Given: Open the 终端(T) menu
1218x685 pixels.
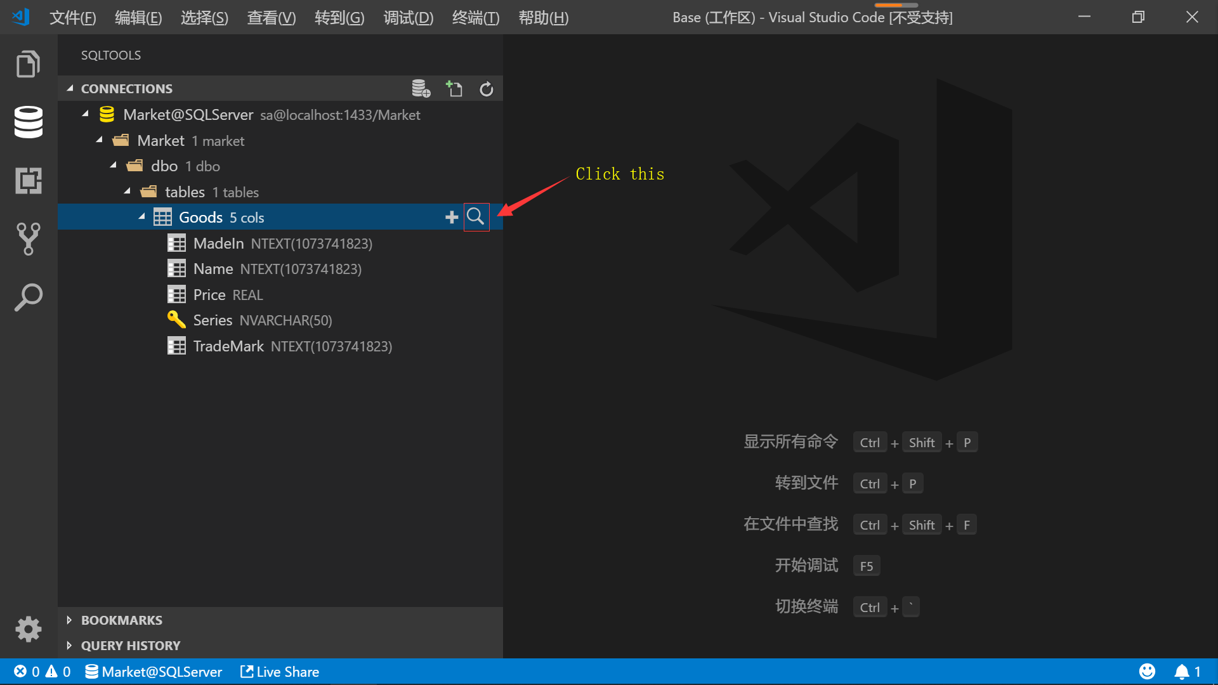Looking at the screenshot, I should coord(476,18).
